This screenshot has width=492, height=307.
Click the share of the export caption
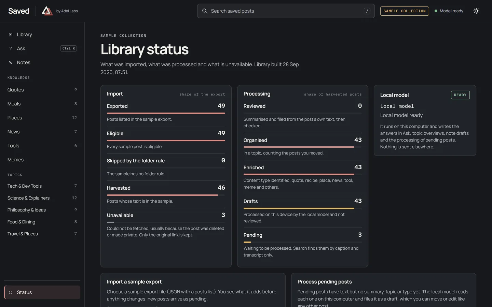[x=202, y=94]
